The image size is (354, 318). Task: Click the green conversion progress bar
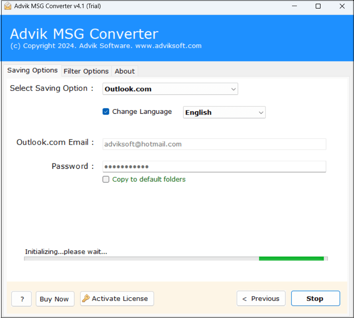click(291, 258)
